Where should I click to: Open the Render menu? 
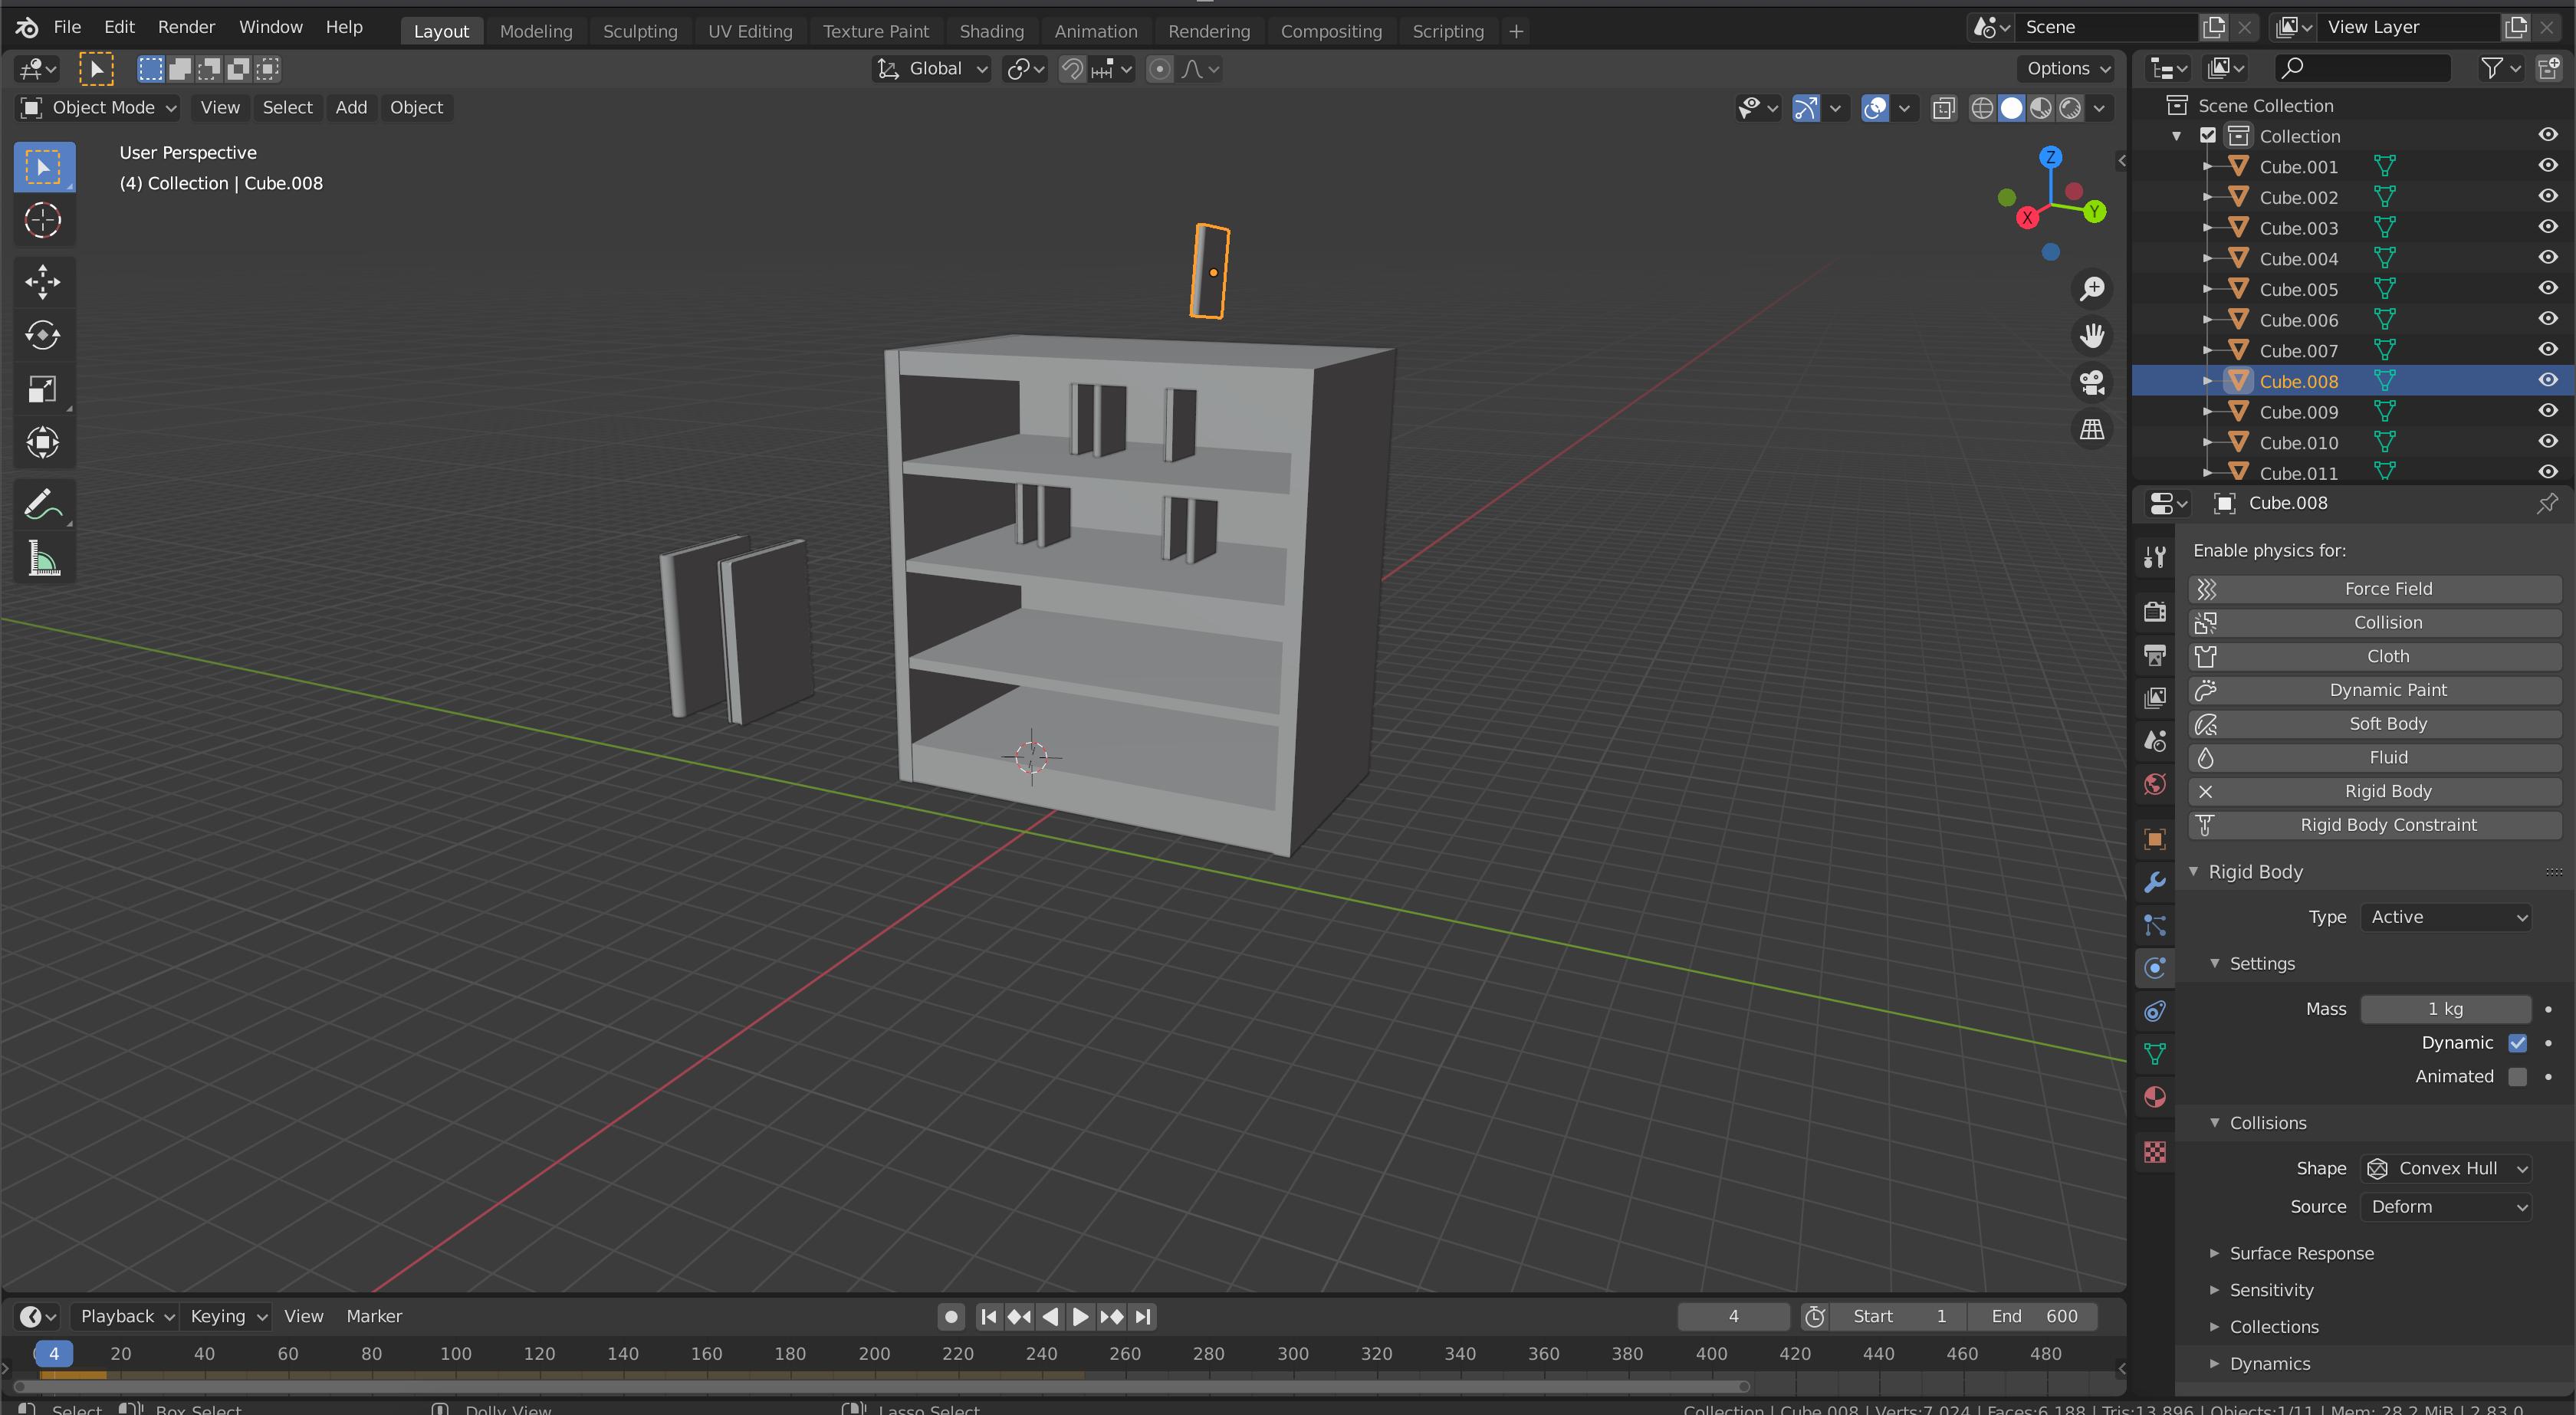pos(186,27)
